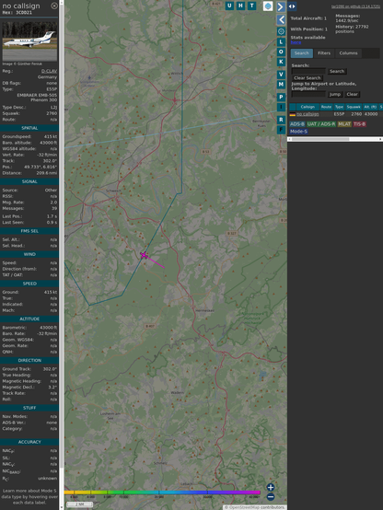Sort table by Alt. (ft) column header

click(x=370, y=107)
